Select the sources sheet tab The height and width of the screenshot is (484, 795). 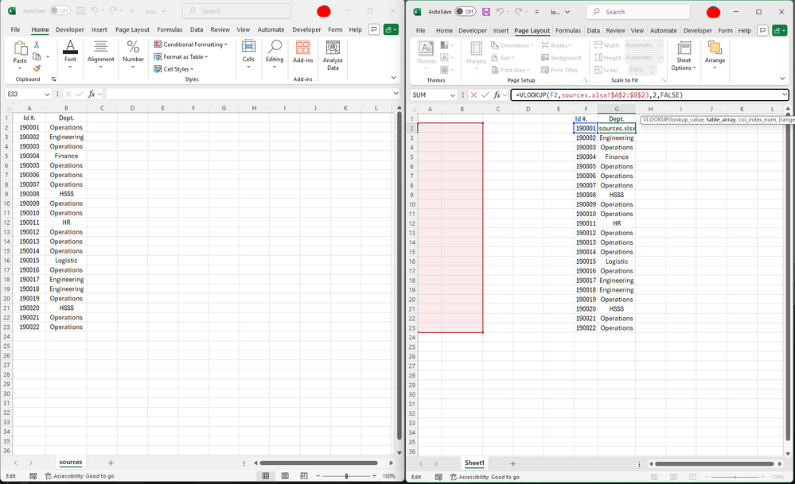coord(71,463)
